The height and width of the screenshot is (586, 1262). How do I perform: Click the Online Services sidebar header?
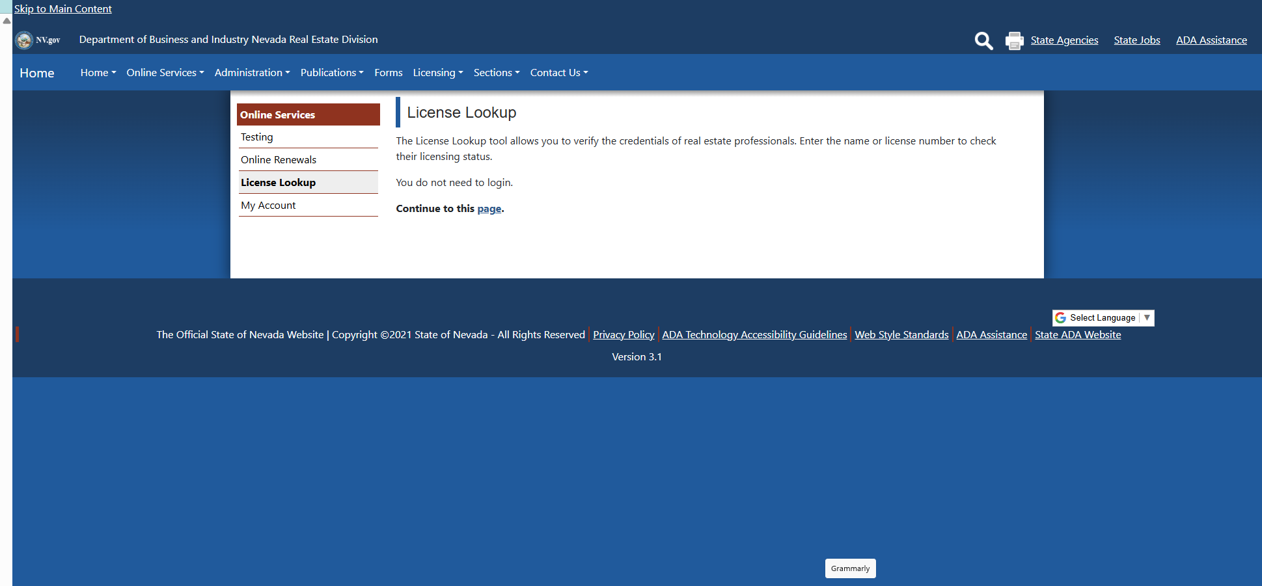tap(309, 114)
